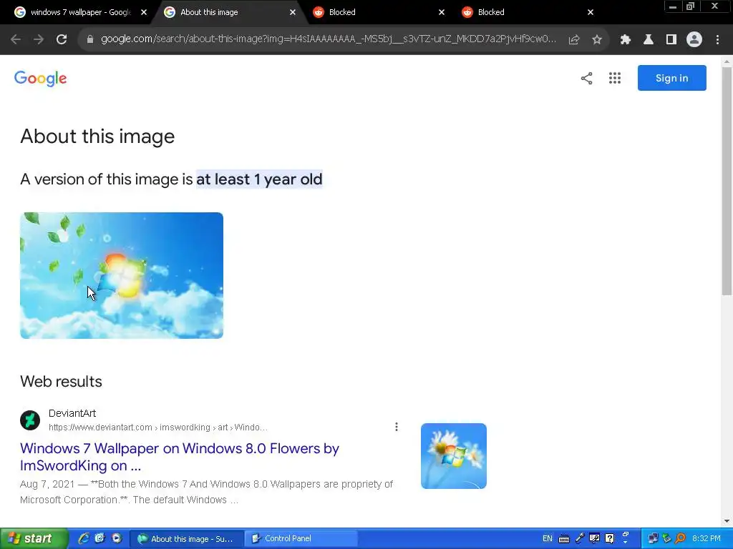
Task: Open the first Blocked Reddit tab
Action: pos(378,13)
